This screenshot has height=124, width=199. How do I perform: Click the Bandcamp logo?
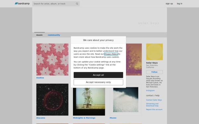click(x=22, y=4)
